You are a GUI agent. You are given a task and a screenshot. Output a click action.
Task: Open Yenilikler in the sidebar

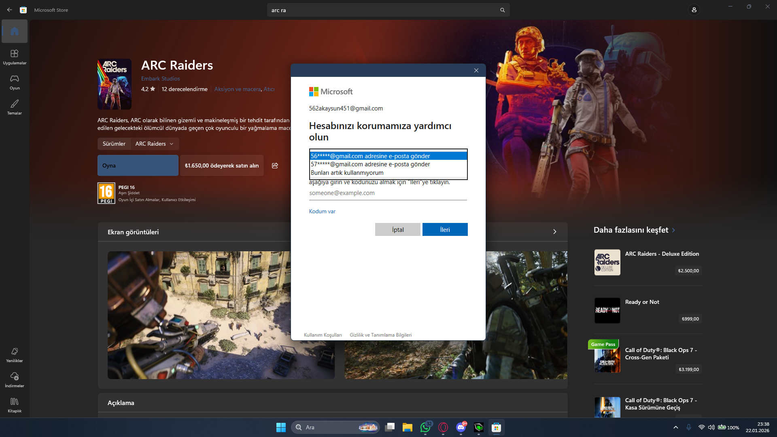(15, 355)
